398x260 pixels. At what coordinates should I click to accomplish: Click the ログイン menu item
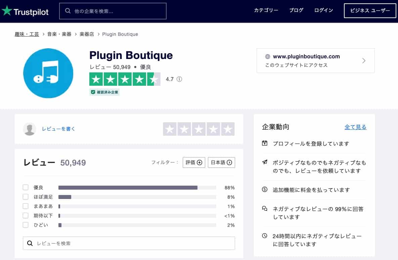coord(324,10)
